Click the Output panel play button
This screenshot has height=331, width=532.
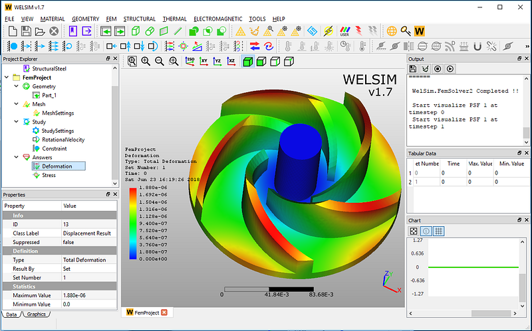click(x=450, y=69)
